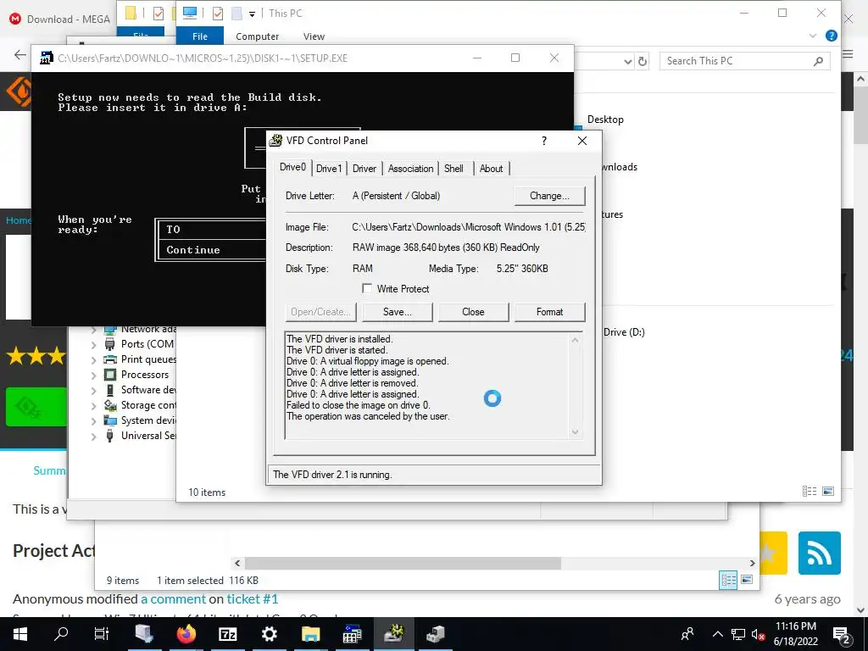Select the Drive0 tab

pyautogui.click(x=292, y=167)
